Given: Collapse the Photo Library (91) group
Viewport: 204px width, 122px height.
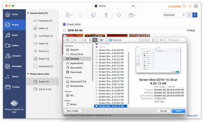Looking at the screenshot, I should coord(28,74).
